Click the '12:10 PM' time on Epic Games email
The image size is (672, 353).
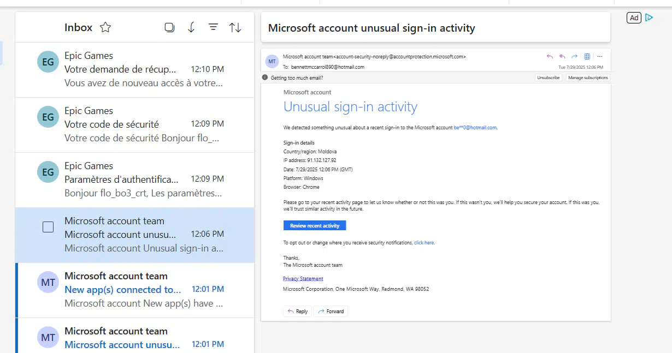207,69
